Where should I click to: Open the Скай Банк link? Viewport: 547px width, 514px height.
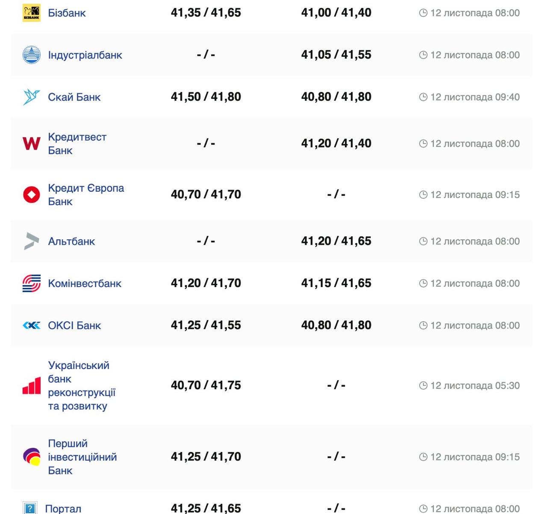74,97
